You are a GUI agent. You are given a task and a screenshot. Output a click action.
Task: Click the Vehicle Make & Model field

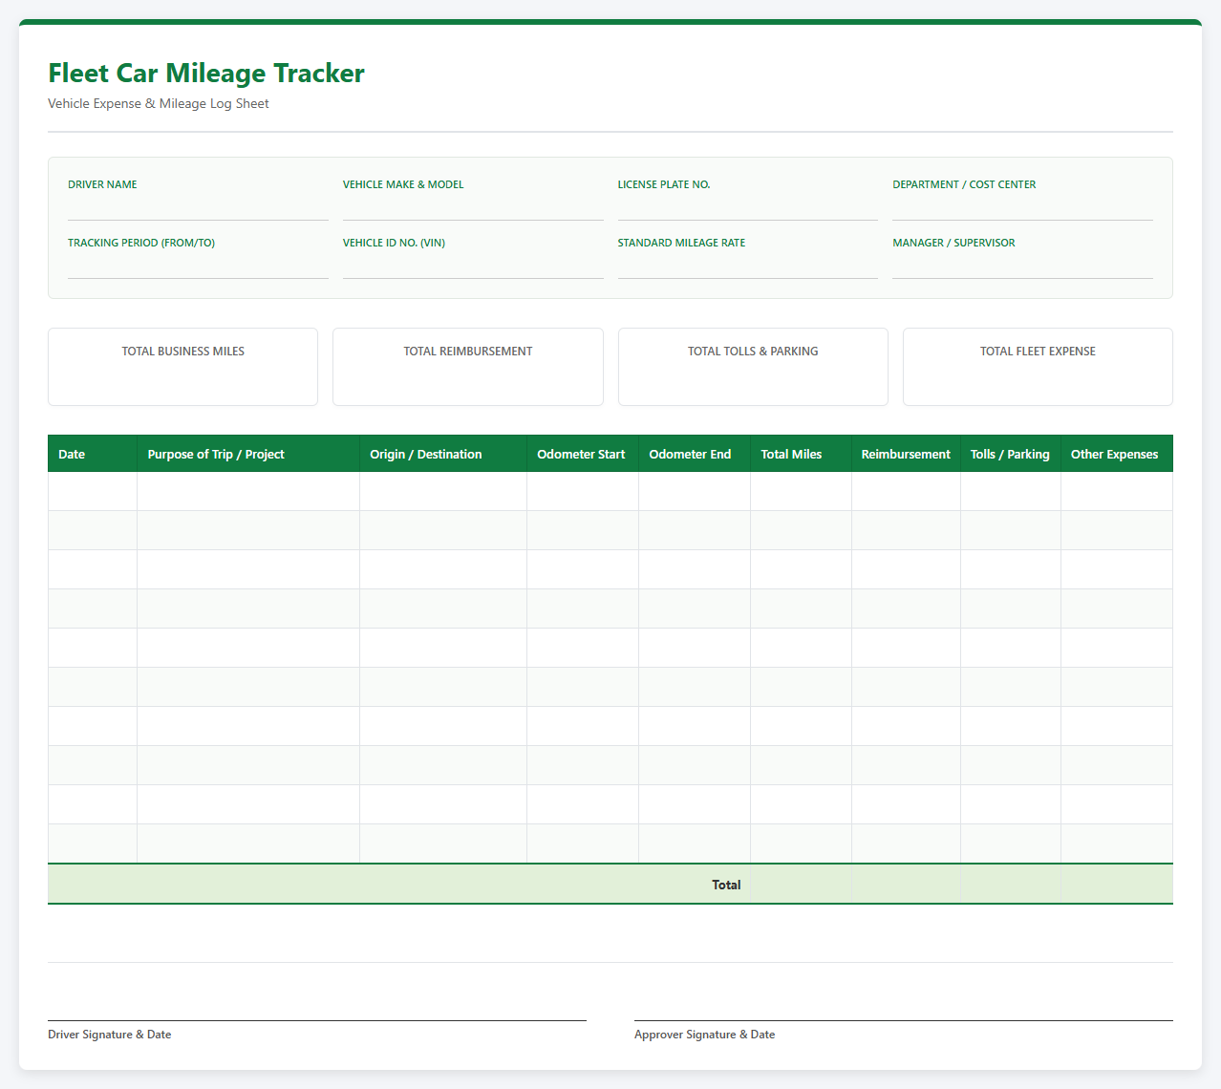[x=473, y=207]
